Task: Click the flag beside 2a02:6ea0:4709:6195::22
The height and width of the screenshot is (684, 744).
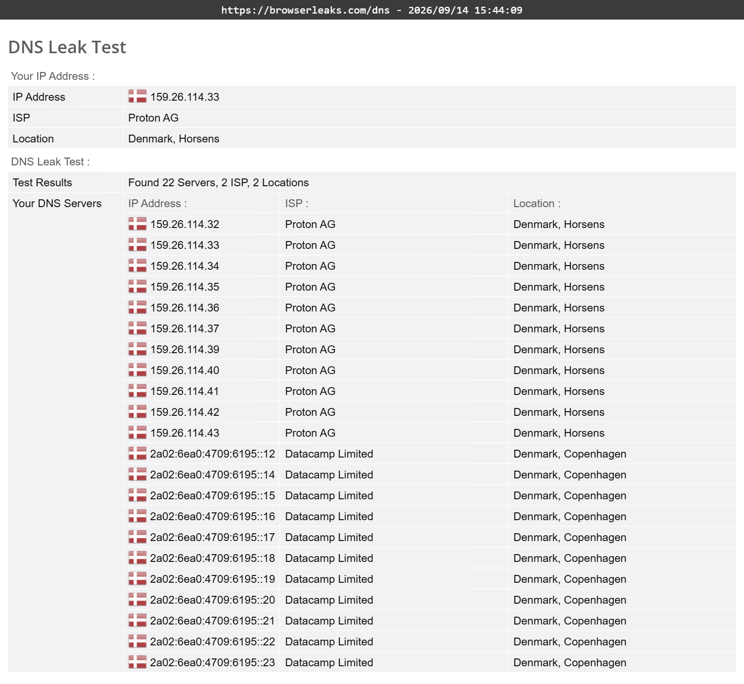Action: (x=137, y=641)
